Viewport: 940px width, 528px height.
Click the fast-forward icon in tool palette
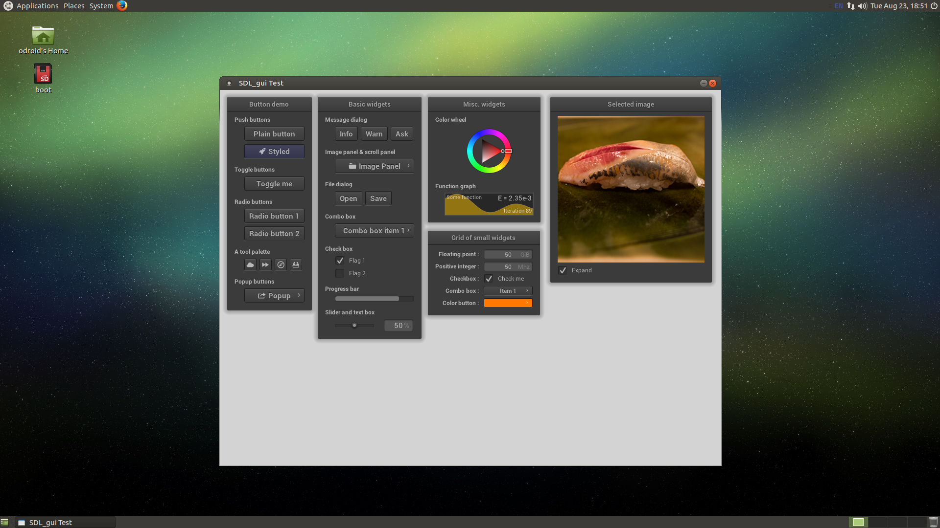(265, 264)
